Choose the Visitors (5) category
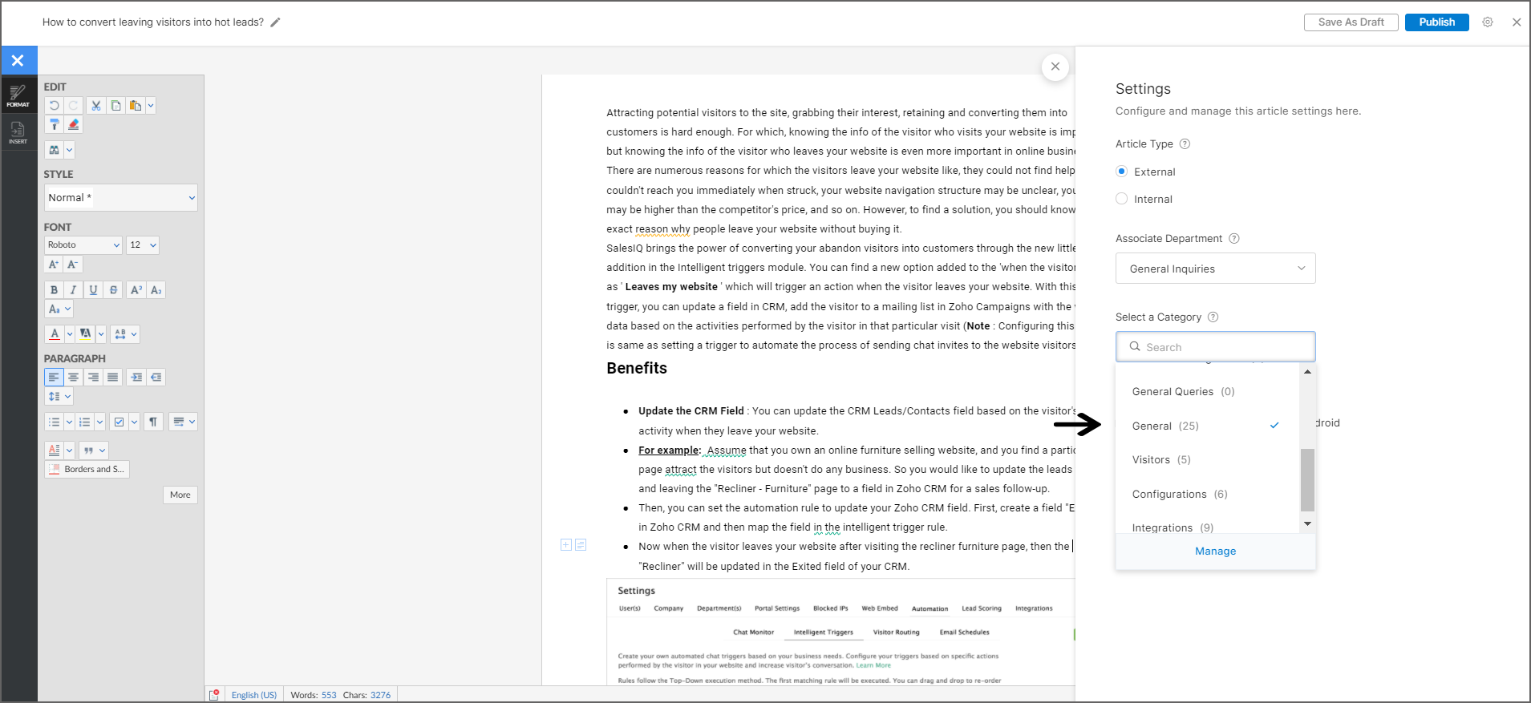Image resolution: width=1531 pixels, height=703 pixels. click(x=1207, y=460)
